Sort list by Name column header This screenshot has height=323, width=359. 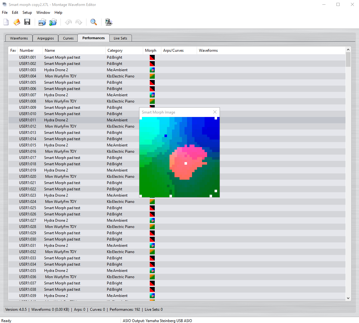point(50,50)
